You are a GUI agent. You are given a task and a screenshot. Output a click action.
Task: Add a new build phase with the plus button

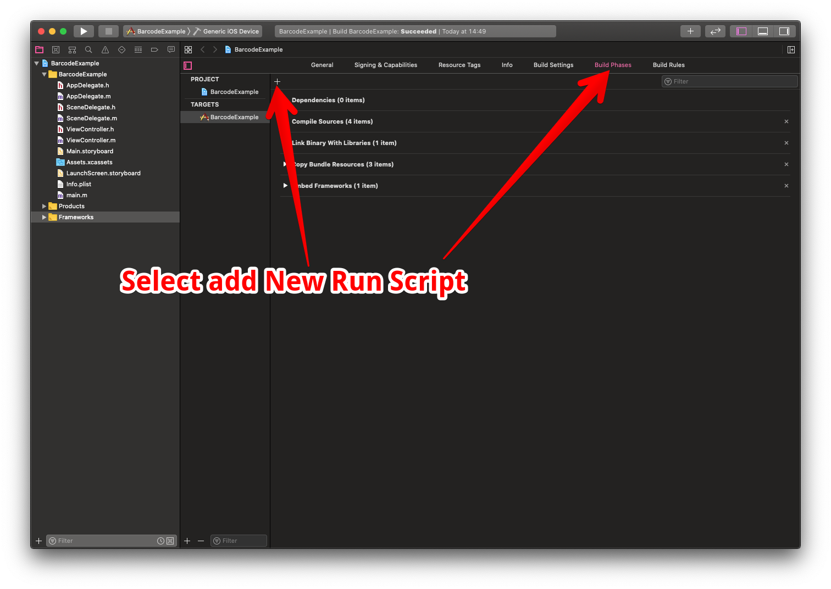[x=277, y=81]
